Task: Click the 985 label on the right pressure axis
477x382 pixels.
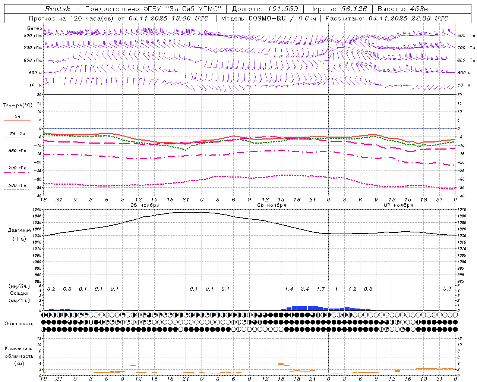Action: point(461,281)
